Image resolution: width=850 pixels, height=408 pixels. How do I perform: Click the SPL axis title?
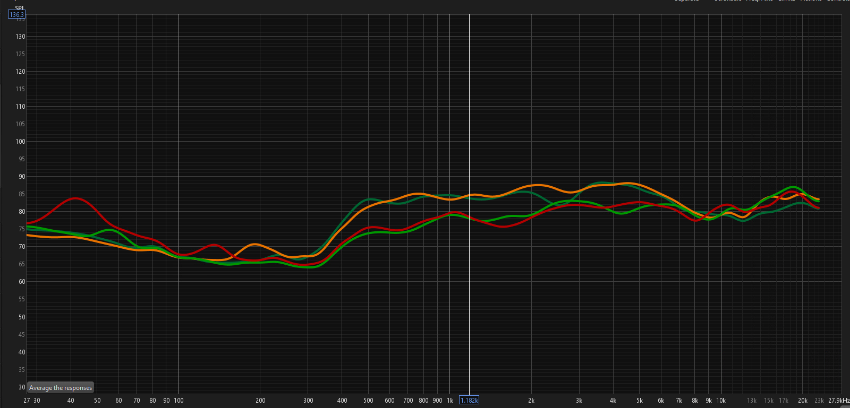tap(20, 8)
